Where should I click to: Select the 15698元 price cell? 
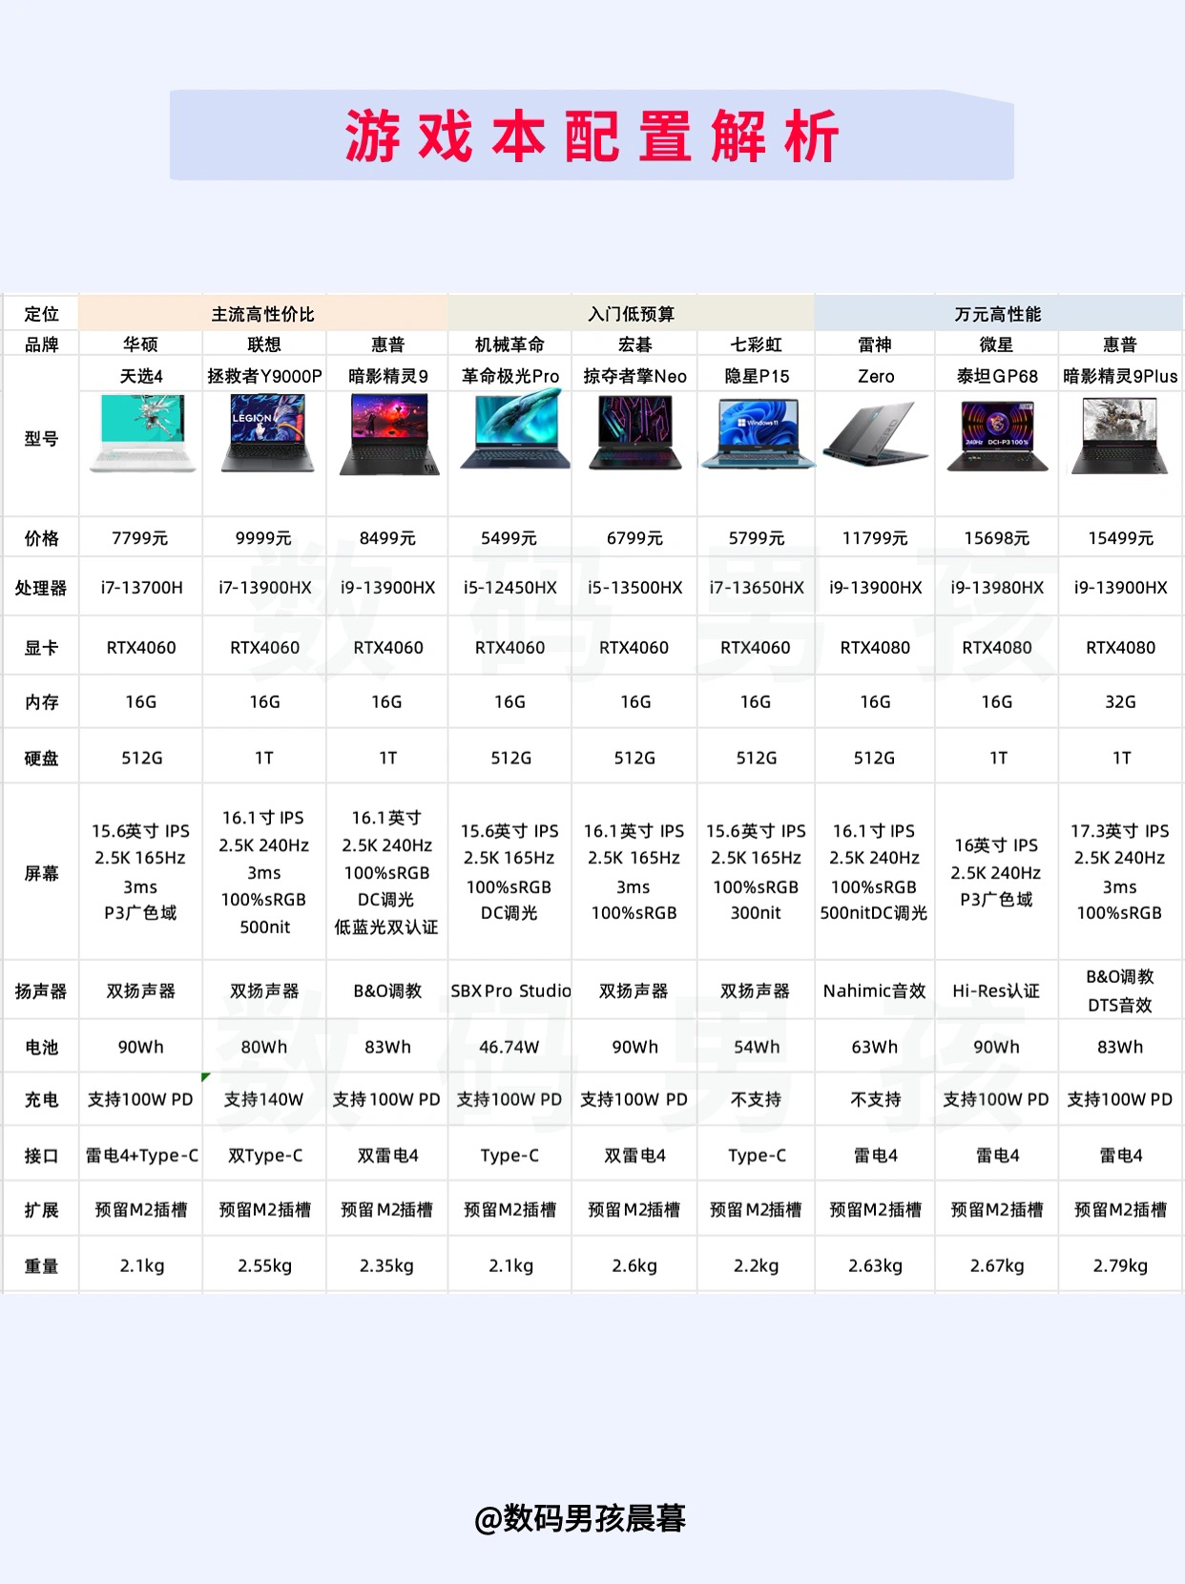point(997,538)
